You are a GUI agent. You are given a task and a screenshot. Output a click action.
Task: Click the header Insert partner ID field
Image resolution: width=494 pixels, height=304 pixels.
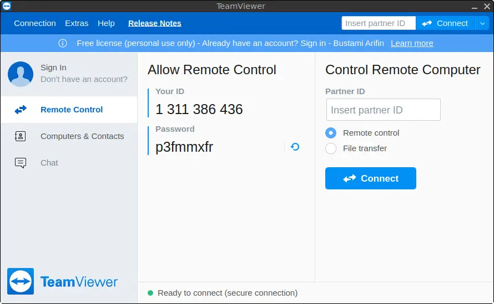(x=379, y=23)
